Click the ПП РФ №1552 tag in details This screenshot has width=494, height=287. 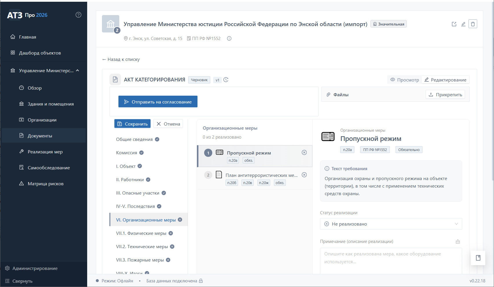point(375,150)
